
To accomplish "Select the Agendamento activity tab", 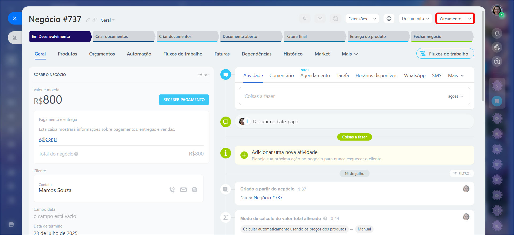I will click(315, 75).
